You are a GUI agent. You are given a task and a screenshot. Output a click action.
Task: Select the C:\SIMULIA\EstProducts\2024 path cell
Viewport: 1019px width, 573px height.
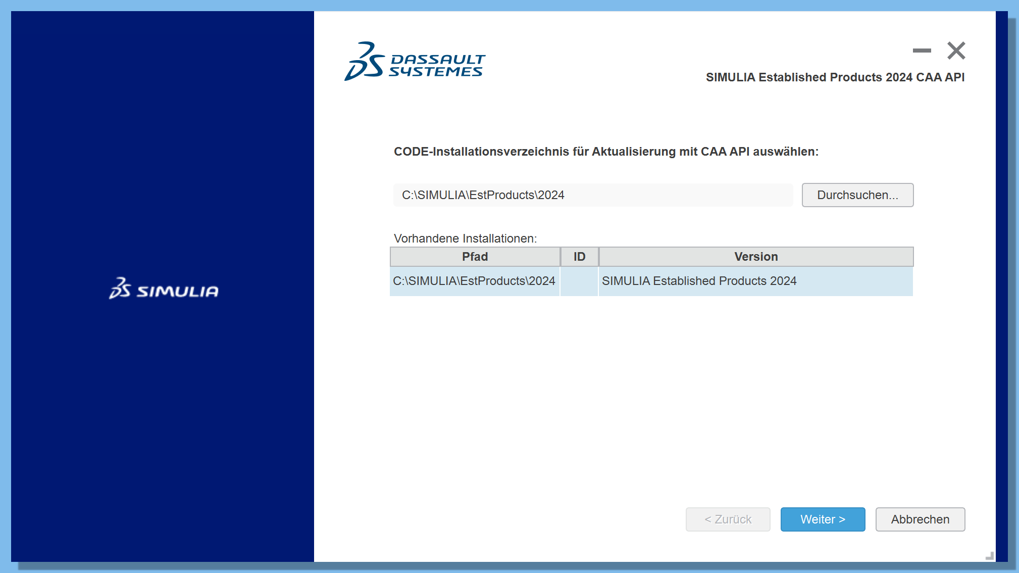pos(475,281)
